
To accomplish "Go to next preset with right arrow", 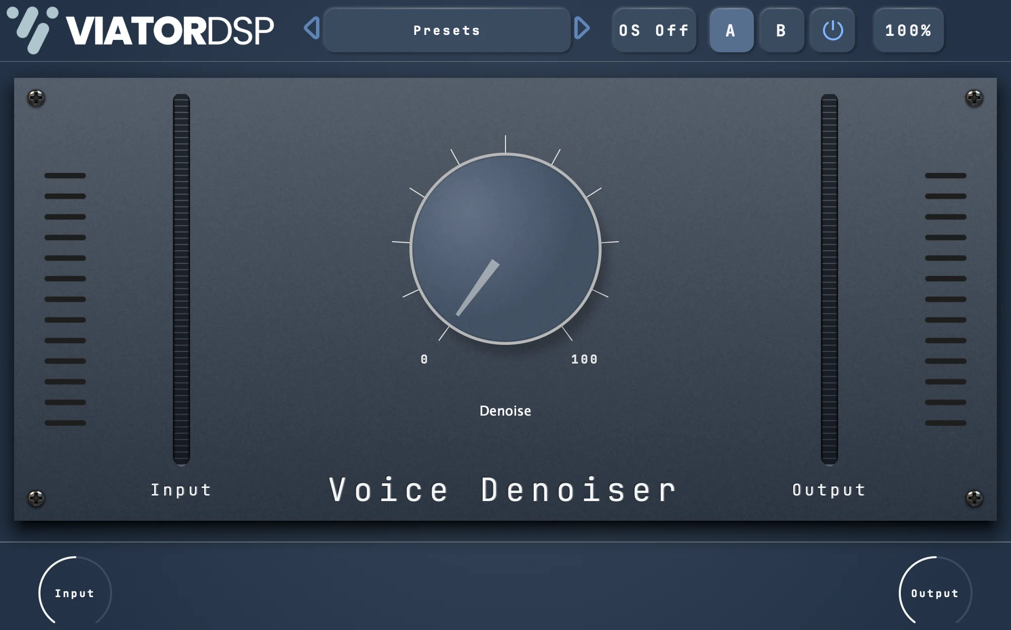I will (x=582, y=28).
